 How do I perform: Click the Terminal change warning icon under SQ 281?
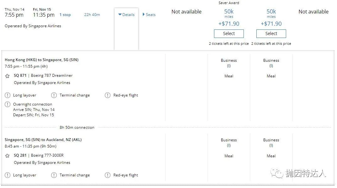tap(54, 175)
